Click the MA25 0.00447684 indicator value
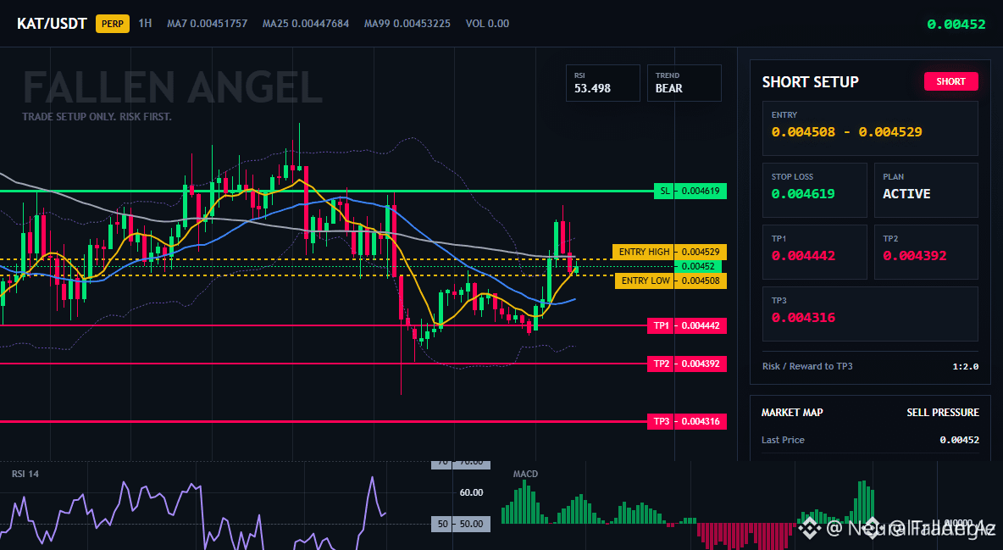 click(306, 24)
